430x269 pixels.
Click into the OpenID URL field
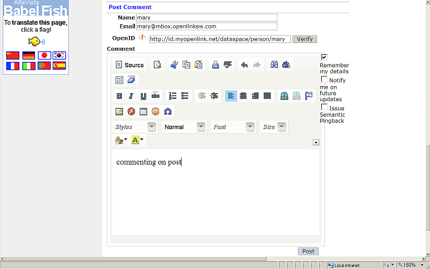coord(220,39)
